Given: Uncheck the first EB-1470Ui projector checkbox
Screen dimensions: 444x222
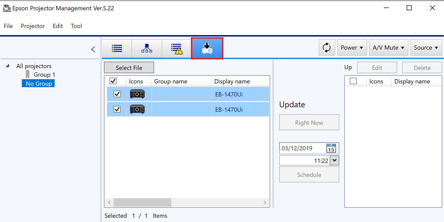Looking at the screenshot, I should pyautogui.click(x=117, y=94).
